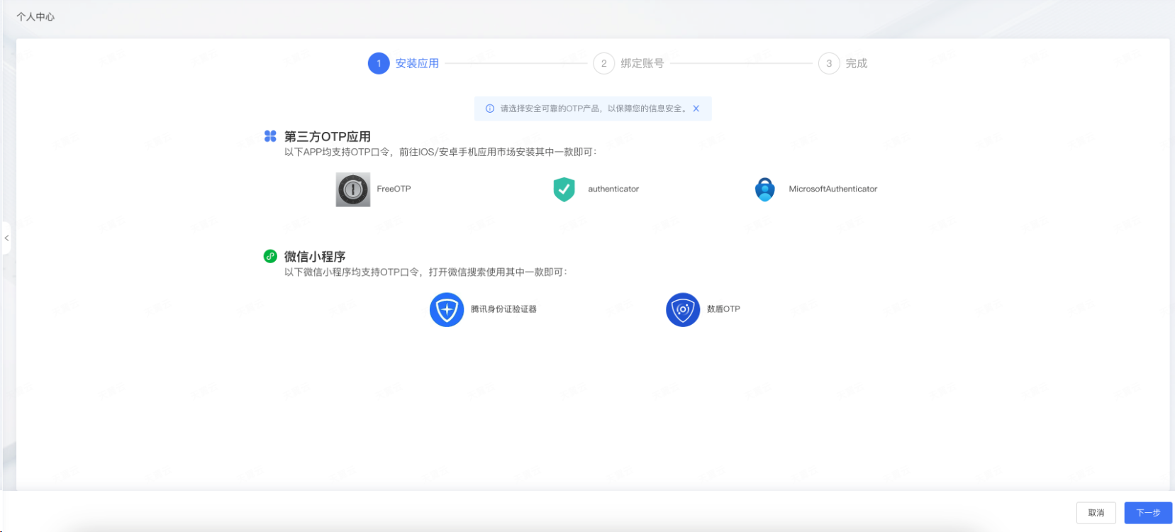
Task: Click the green shield authenticator icon
Action: (564, 189)
